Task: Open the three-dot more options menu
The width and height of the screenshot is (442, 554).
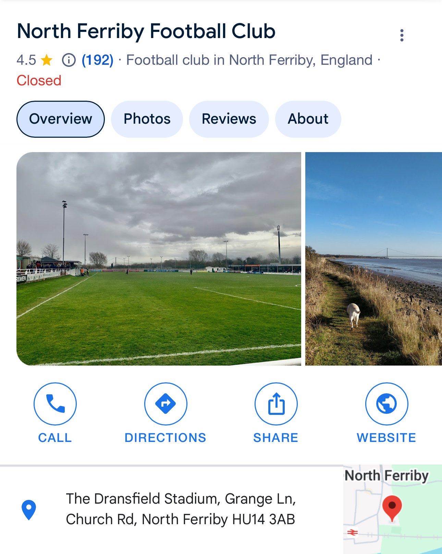Action: pyautogui.click(x=402, y=35)
